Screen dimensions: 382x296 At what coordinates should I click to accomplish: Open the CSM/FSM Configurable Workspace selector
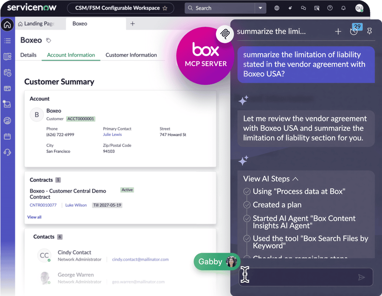121,8
